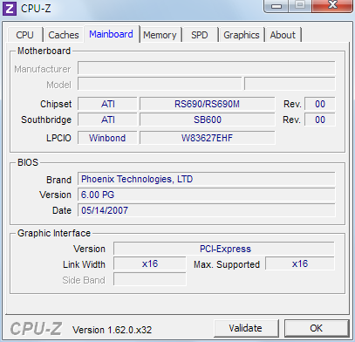
Task: Click BIOS brand Phoenix Technologies, LTD
Action: [x=207, y=179]
